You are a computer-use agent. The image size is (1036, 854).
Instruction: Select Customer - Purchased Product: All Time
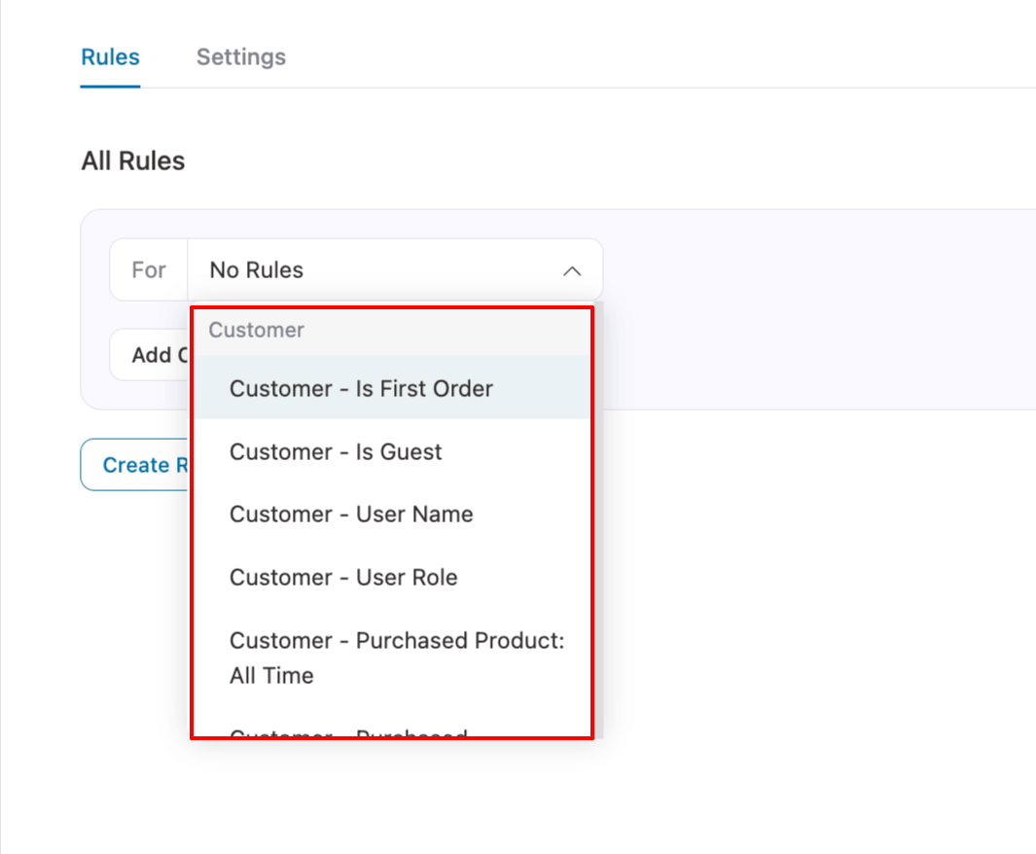[x=395, y=658]
